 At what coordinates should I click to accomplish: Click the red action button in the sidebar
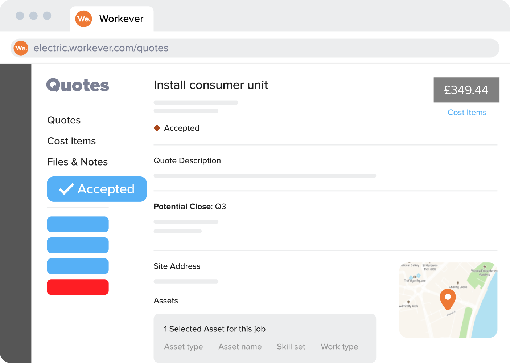click(78, 287)
